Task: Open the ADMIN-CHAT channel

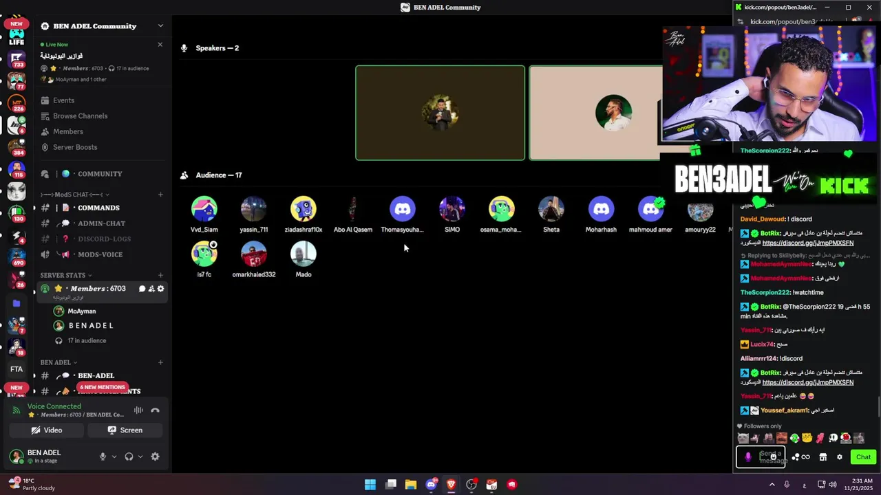Action: coord(103,223)
